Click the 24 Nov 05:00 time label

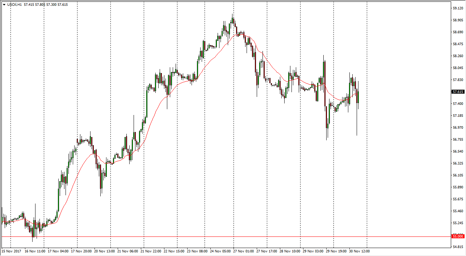[x=221, y=251]
